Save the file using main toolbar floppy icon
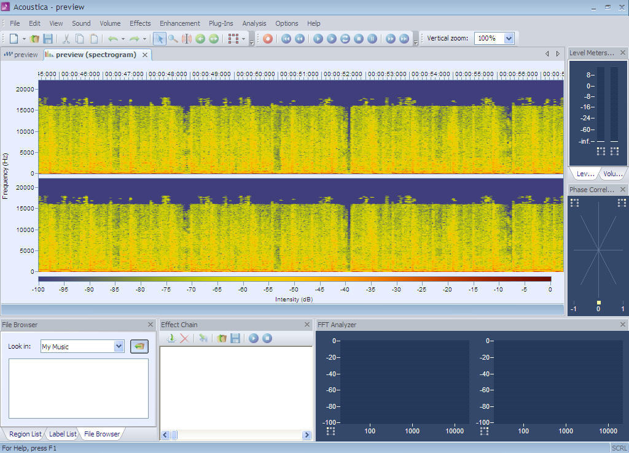The width and height of the screenshot is (629, 453). [48, 39]
